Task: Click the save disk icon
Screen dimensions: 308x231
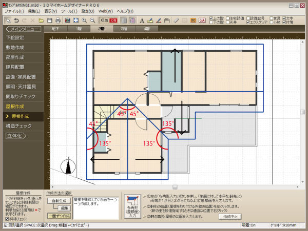Action: coord(49,20)
